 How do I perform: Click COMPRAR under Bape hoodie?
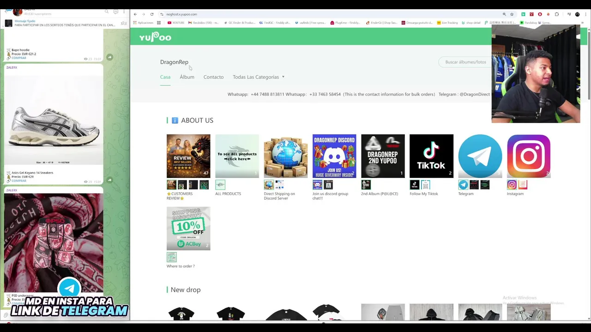18,58
